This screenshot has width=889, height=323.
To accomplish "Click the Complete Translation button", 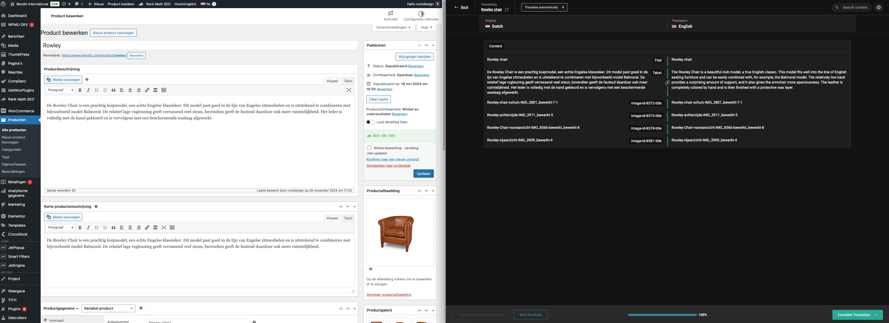I will point(857,315).
